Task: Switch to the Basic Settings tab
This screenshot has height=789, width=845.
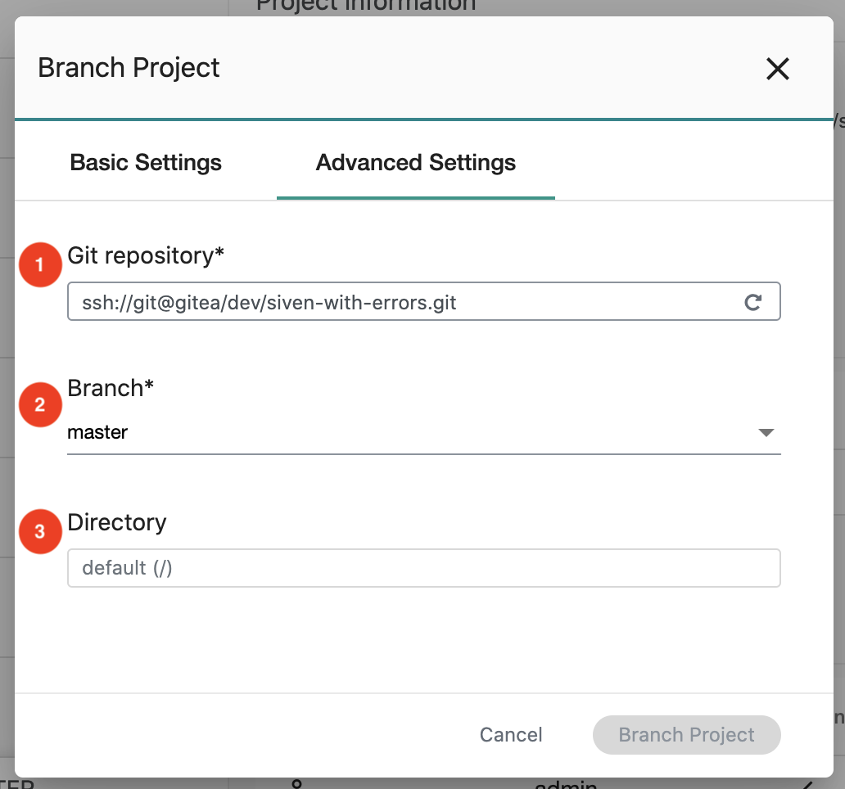Action: pos(146,163)
